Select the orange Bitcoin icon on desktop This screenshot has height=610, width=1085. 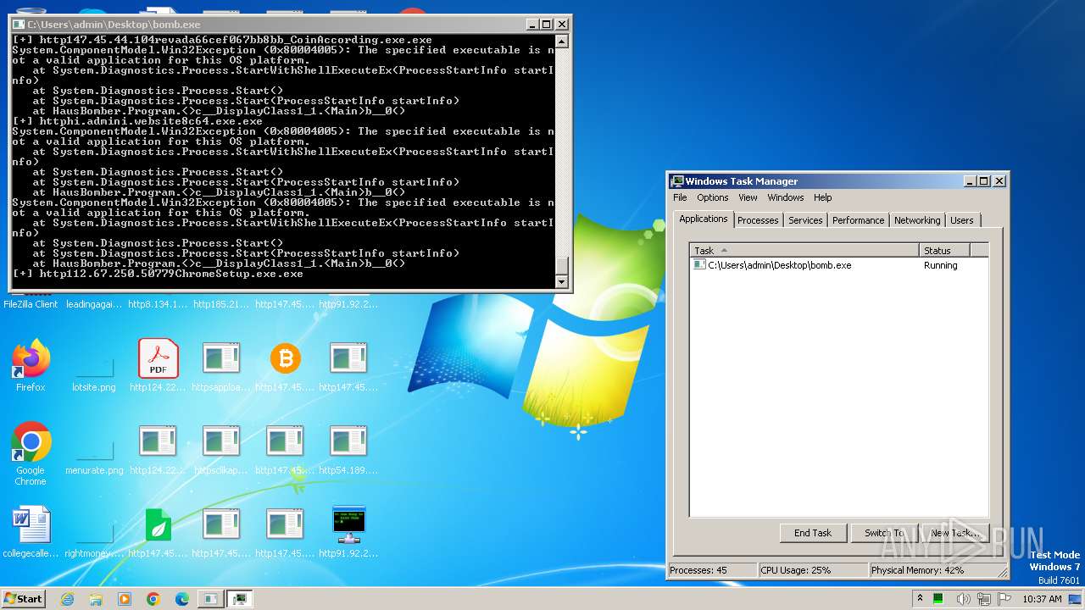point(286,359)
